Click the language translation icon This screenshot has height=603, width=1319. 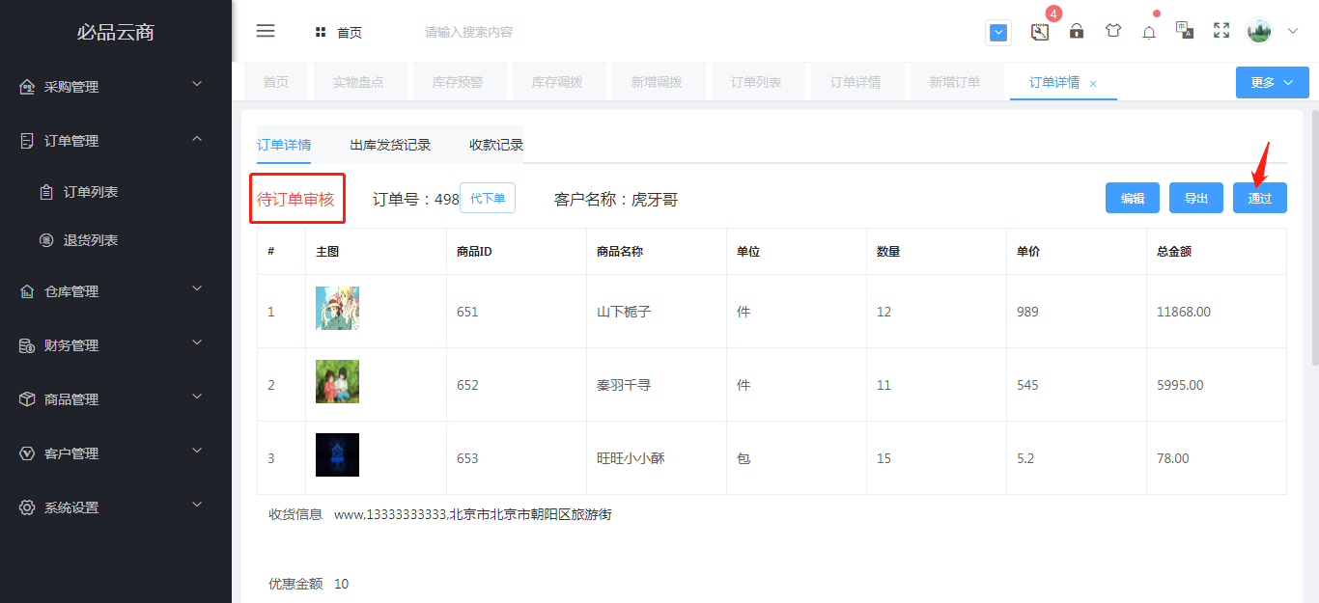[1185, 30]
